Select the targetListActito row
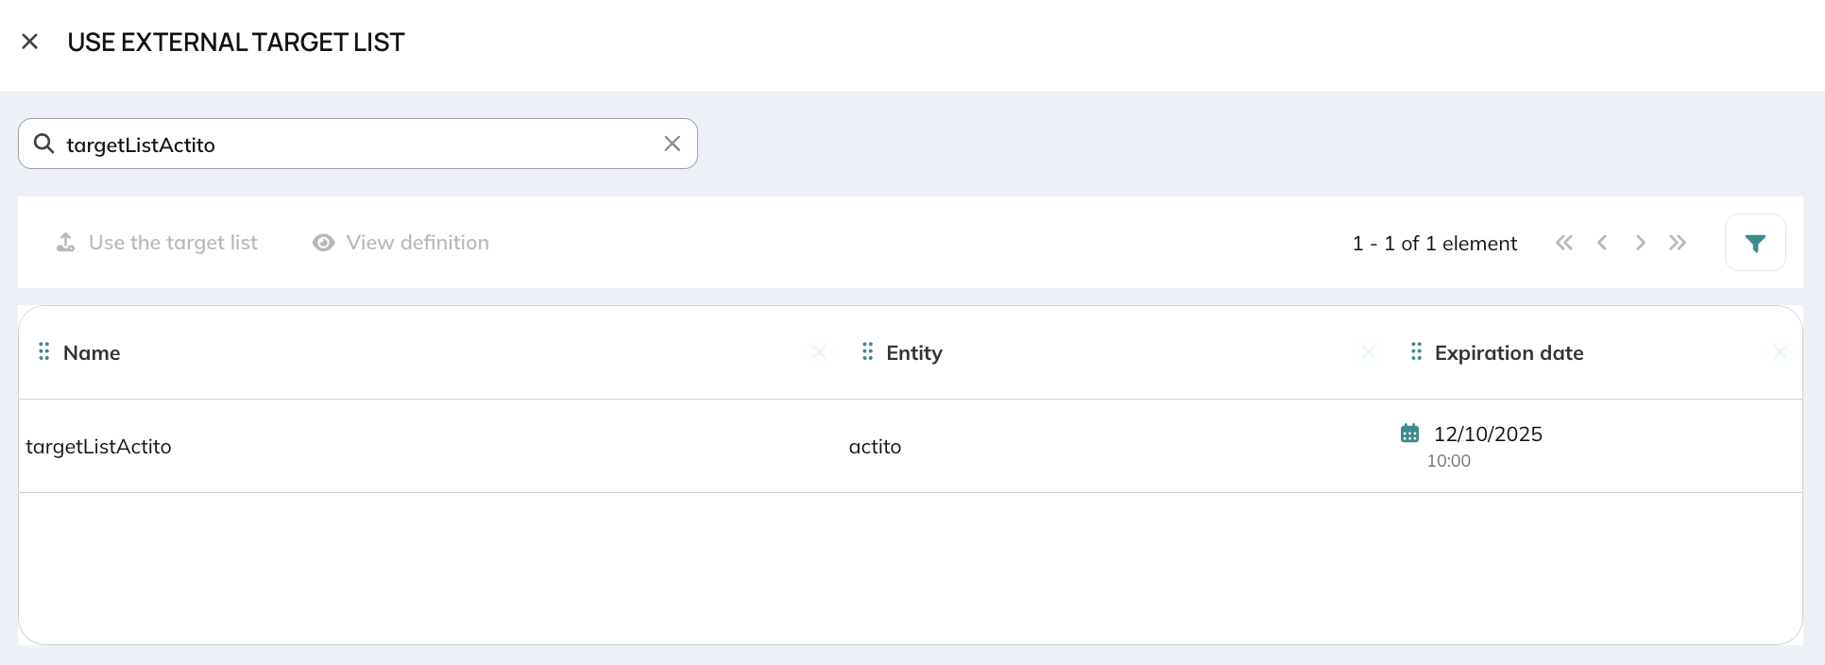 pyautogui.click(x=911, y=446)
